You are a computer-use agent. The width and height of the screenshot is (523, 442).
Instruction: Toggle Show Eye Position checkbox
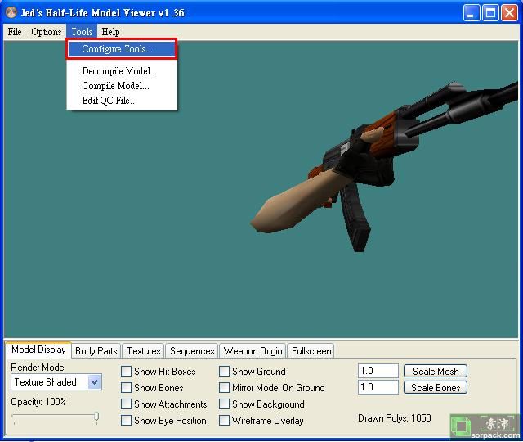click(126, 420)
